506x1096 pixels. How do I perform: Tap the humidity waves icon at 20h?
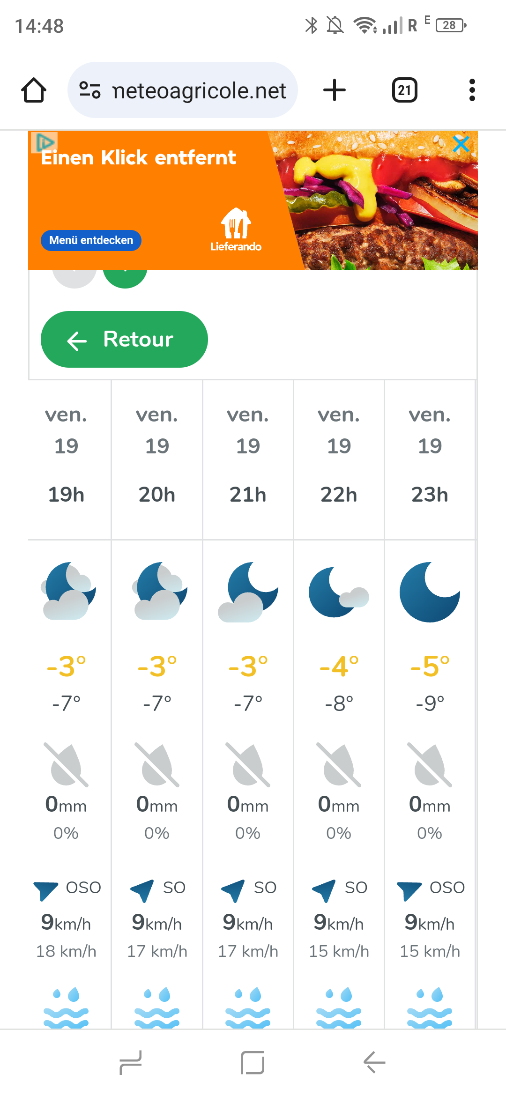point(157,1007)
